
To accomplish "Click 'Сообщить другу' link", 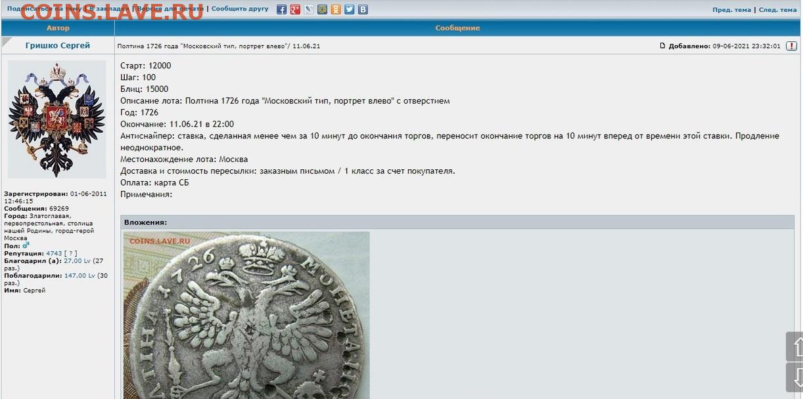I will tap(240, 9).
